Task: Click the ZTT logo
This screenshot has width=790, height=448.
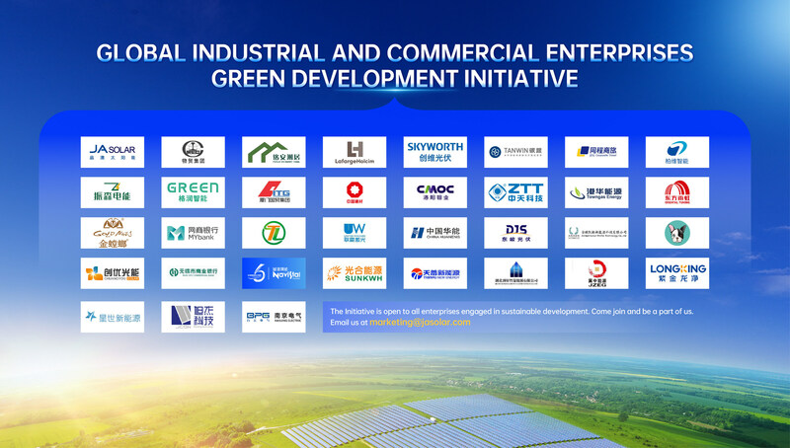Action: (515, 192)
